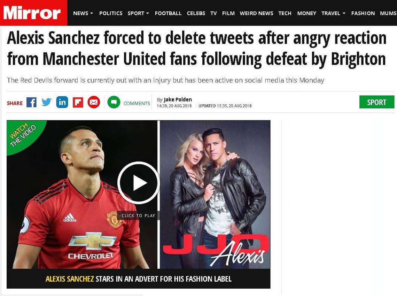Go to the CELEBS section
Viewport: 397px width, 296px height.
coord(196,13)
